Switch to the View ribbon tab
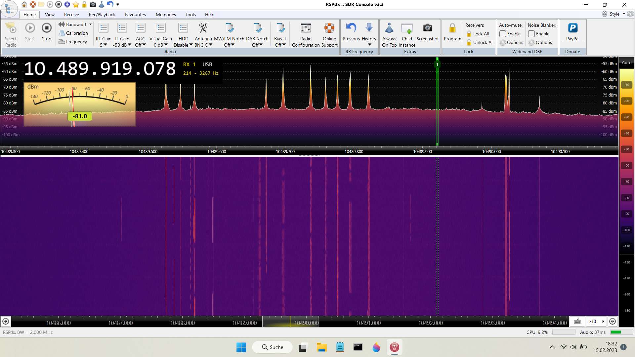Image resolution: width=635 pixels, height=357 pixels. [x=50, y=15]
